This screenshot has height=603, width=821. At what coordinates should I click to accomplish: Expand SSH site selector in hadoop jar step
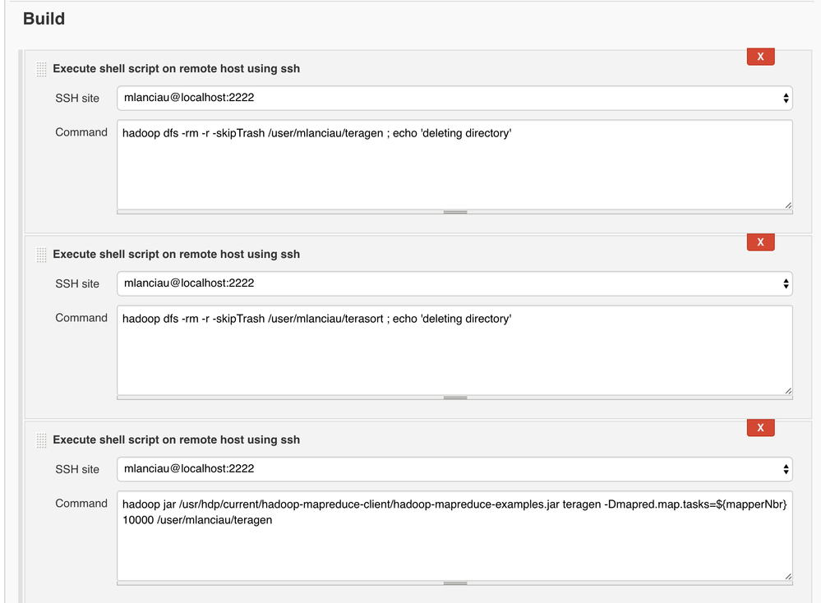point(454,469)
